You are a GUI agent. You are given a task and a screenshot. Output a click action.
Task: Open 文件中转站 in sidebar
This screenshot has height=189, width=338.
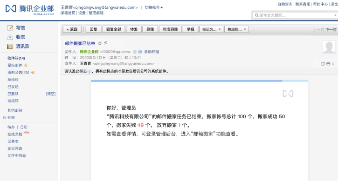click(17, 155)
